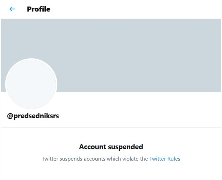Click the back arrow icon
The height and width of the screenshot is (180, 222).
point(12,9)
